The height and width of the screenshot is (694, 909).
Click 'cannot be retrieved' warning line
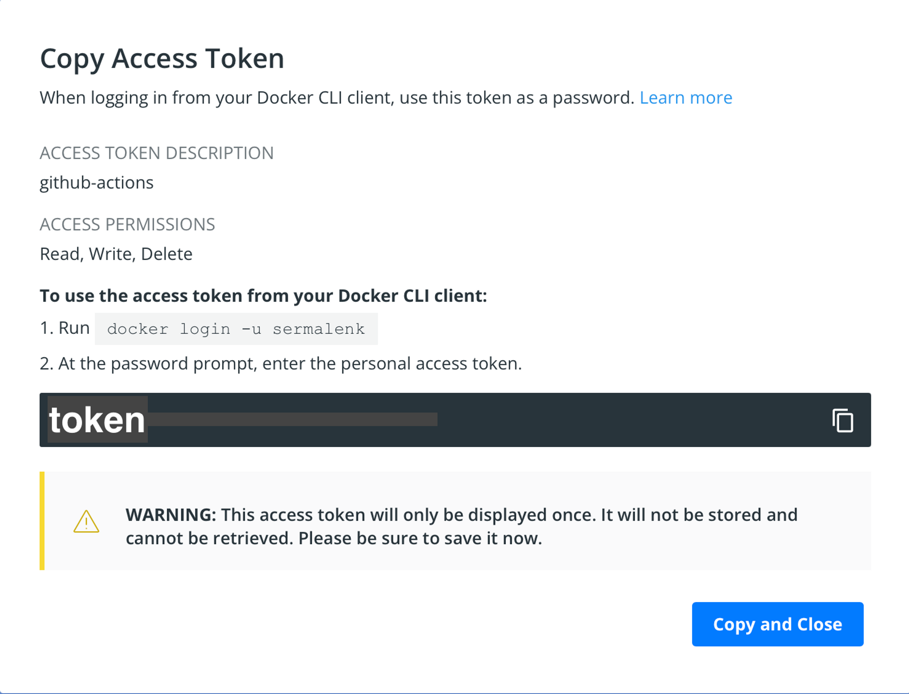[334, 538]
